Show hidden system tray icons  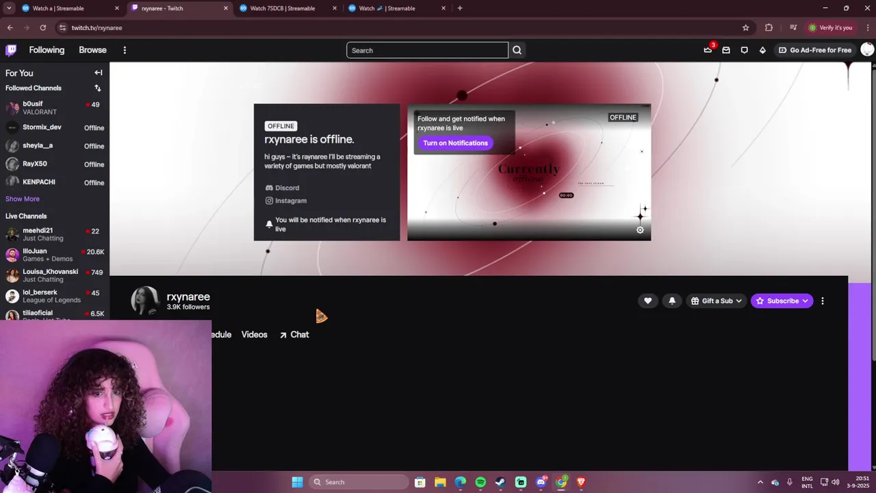click(x=760, y=482)
